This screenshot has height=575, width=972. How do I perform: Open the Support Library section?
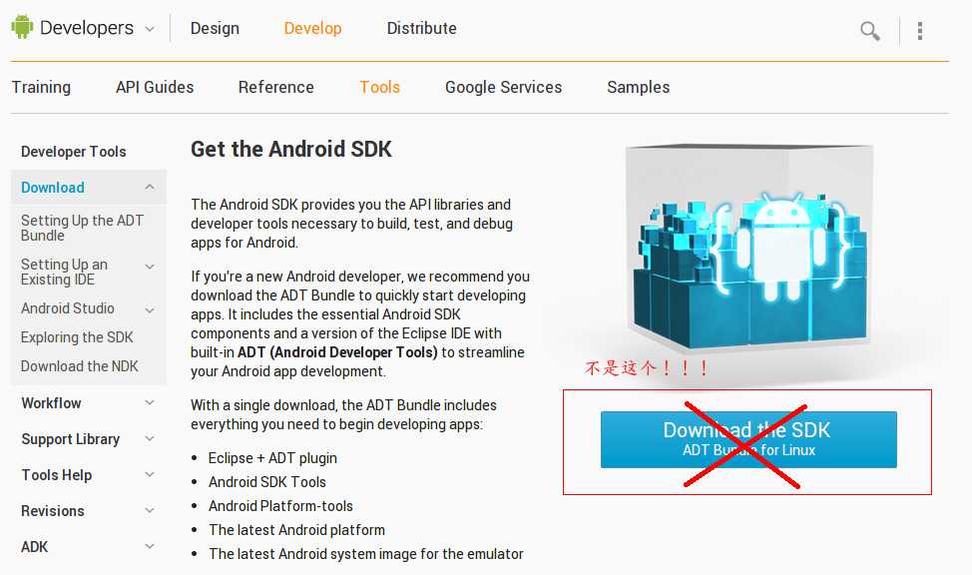70,439
